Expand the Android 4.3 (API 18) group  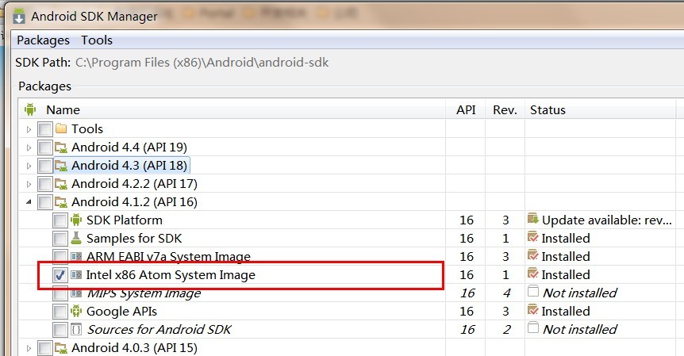point(29,166)
